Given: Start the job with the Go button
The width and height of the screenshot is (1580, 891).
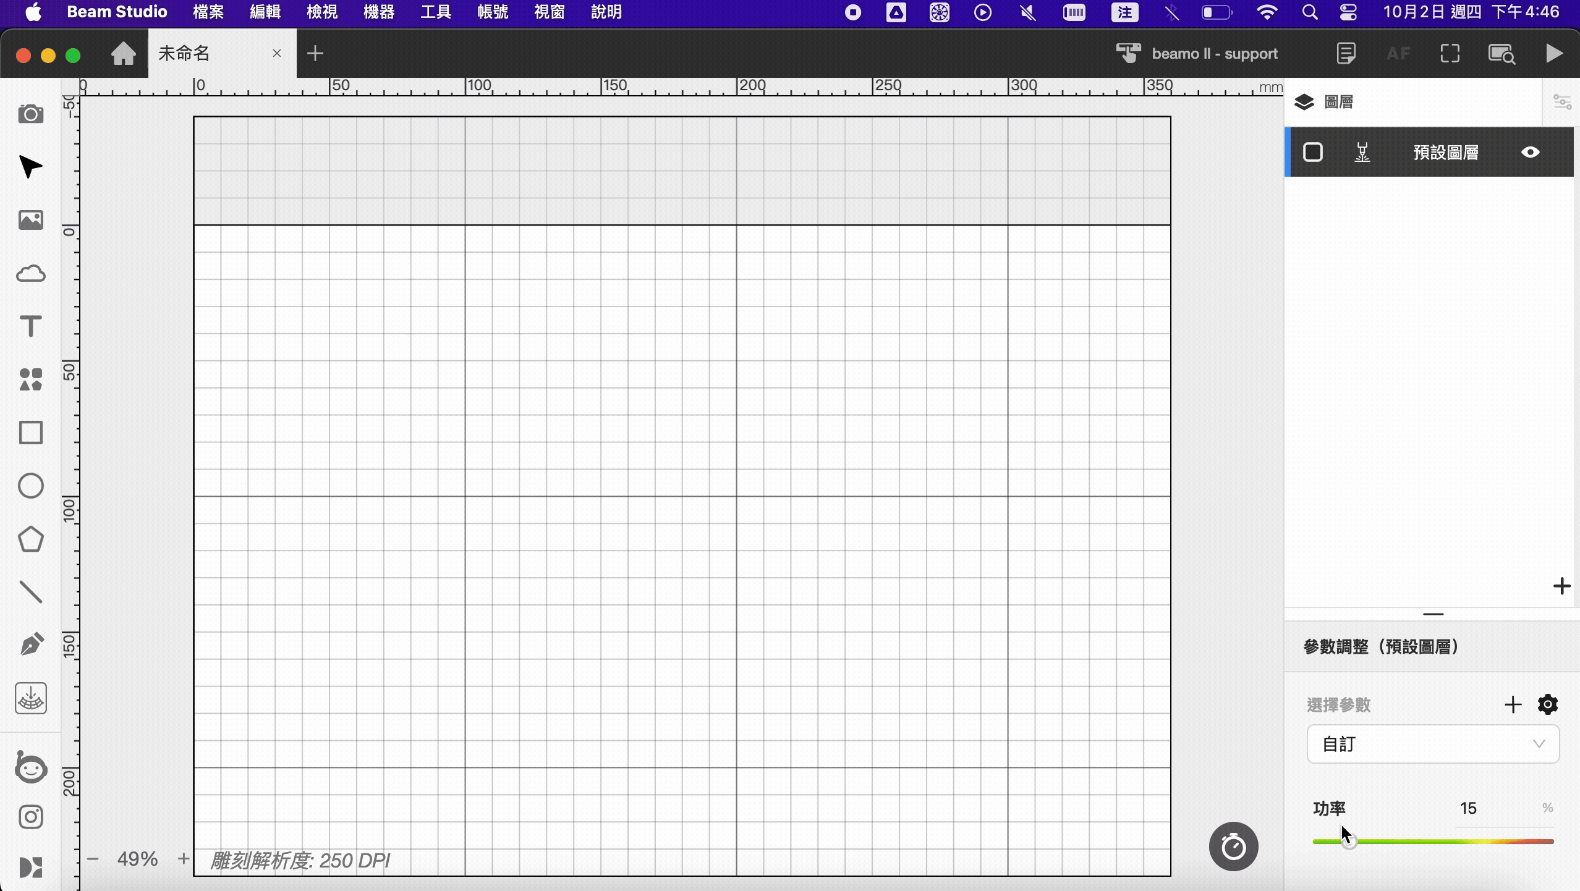Looking at the screenshot, I should tap(1554, 53).
